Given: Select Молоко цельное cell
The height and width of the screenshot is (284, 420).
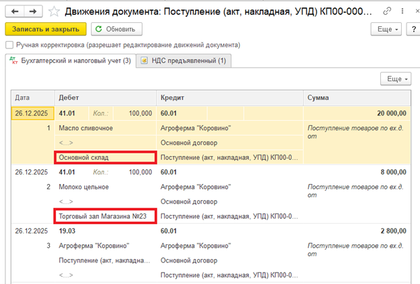Looking at the screenshot, I should pyautogui.click(x=106, y=187).
